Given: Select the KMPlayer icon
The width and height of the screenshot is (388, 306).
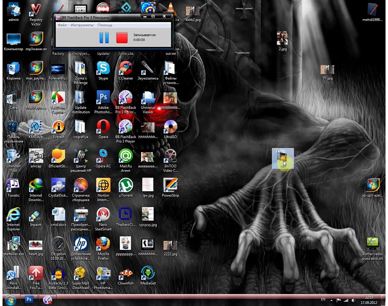Looking at the screenshot, I should click(x=36, y=129).
